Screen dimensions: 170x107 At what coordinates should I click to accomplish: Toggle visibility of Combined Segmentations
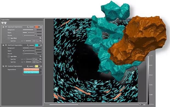[3, 66]
